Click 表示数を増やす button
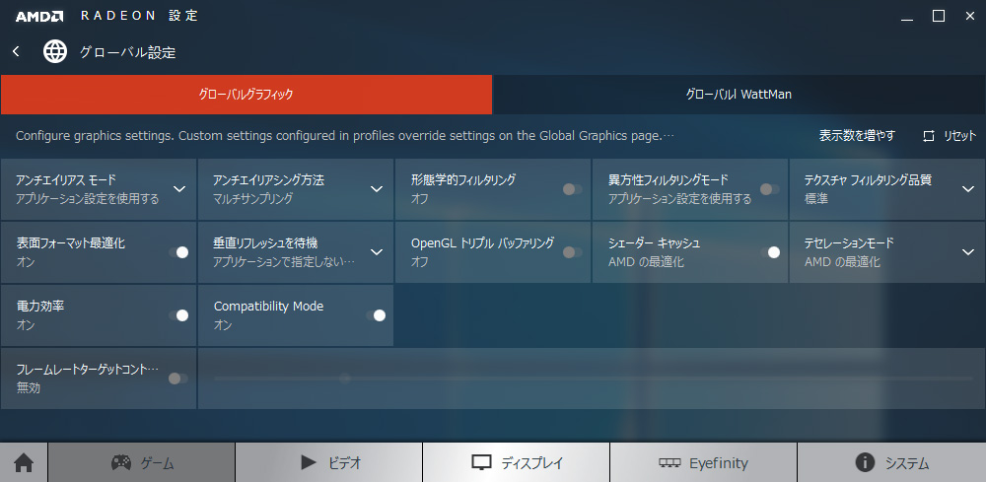 tap(857, 136)
